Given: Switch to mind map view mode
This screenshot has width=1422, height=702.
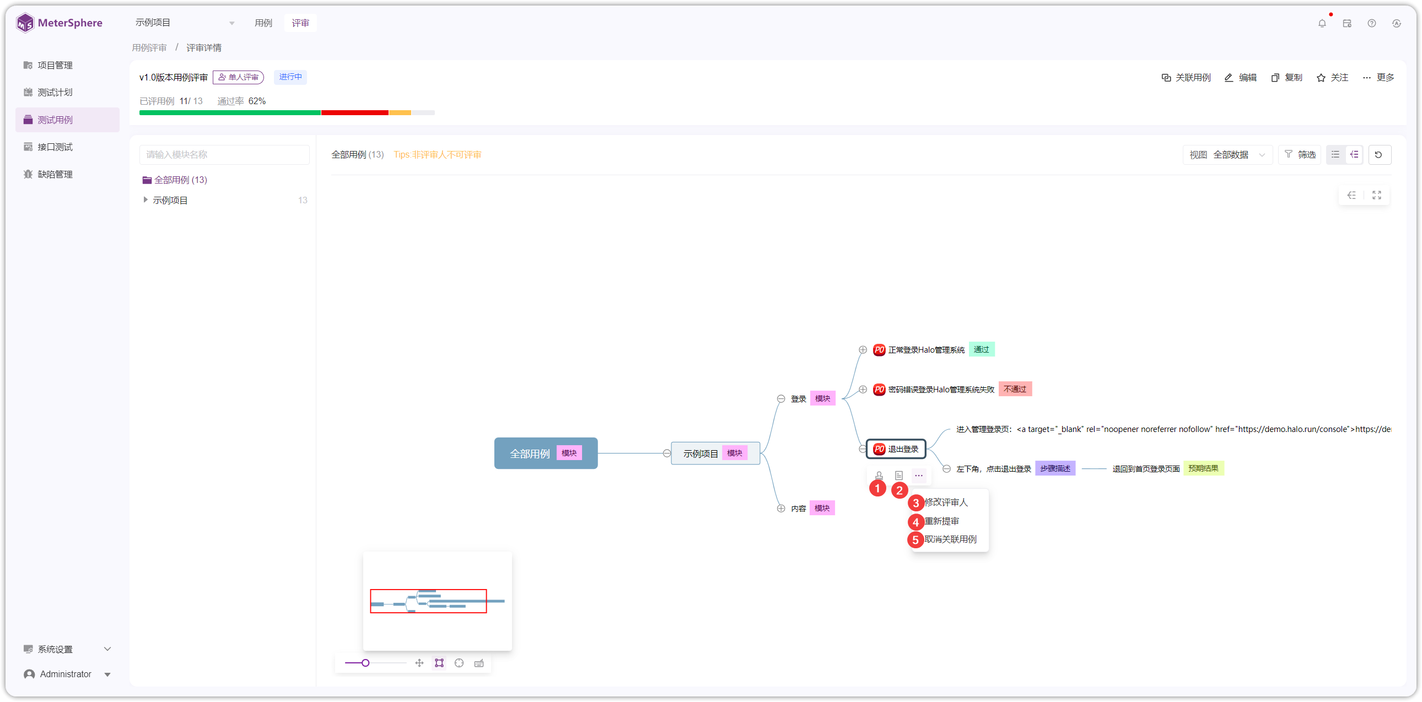Looking at the screenshot, I should [1354, 154].
